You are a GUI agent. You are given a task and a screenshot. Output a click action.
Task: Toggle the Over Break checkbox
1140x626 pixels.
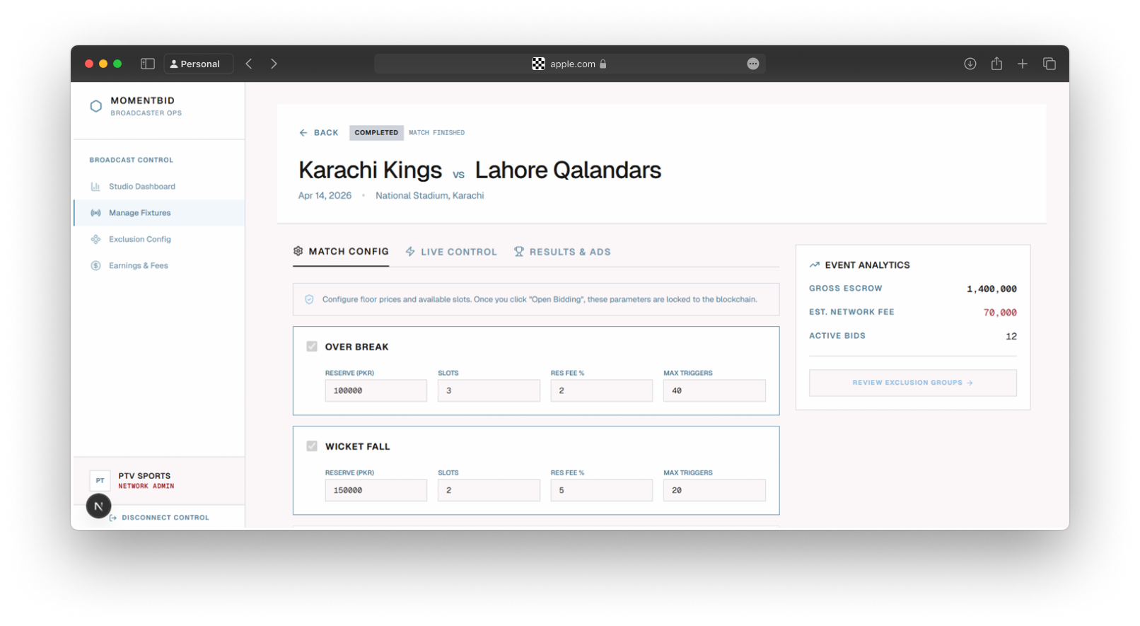pyautogui.click(x=312, y=347)
